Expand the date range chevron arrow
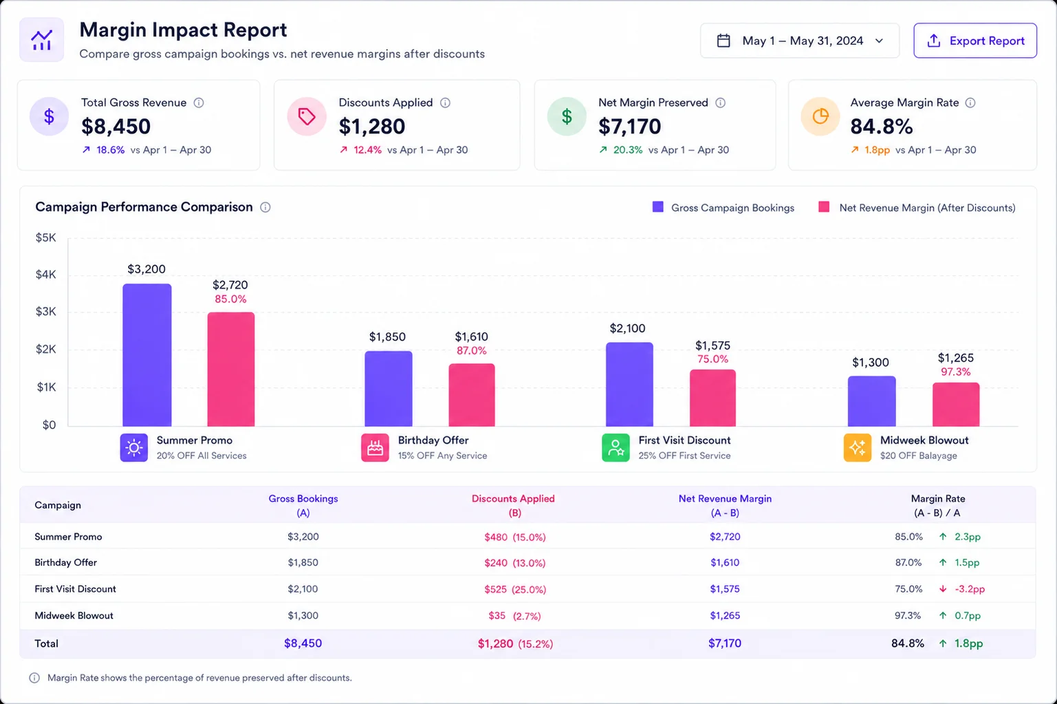1057x704 pixels. tap(879, 41)
